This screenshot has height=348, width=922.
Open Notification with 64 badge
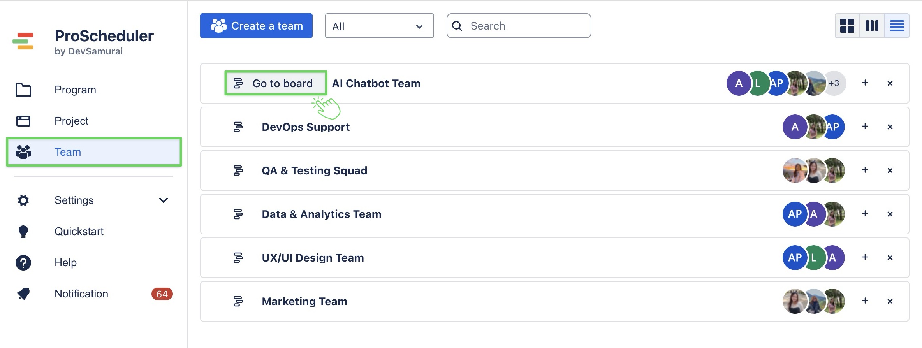pyautogui.click(x=81, y=294)
